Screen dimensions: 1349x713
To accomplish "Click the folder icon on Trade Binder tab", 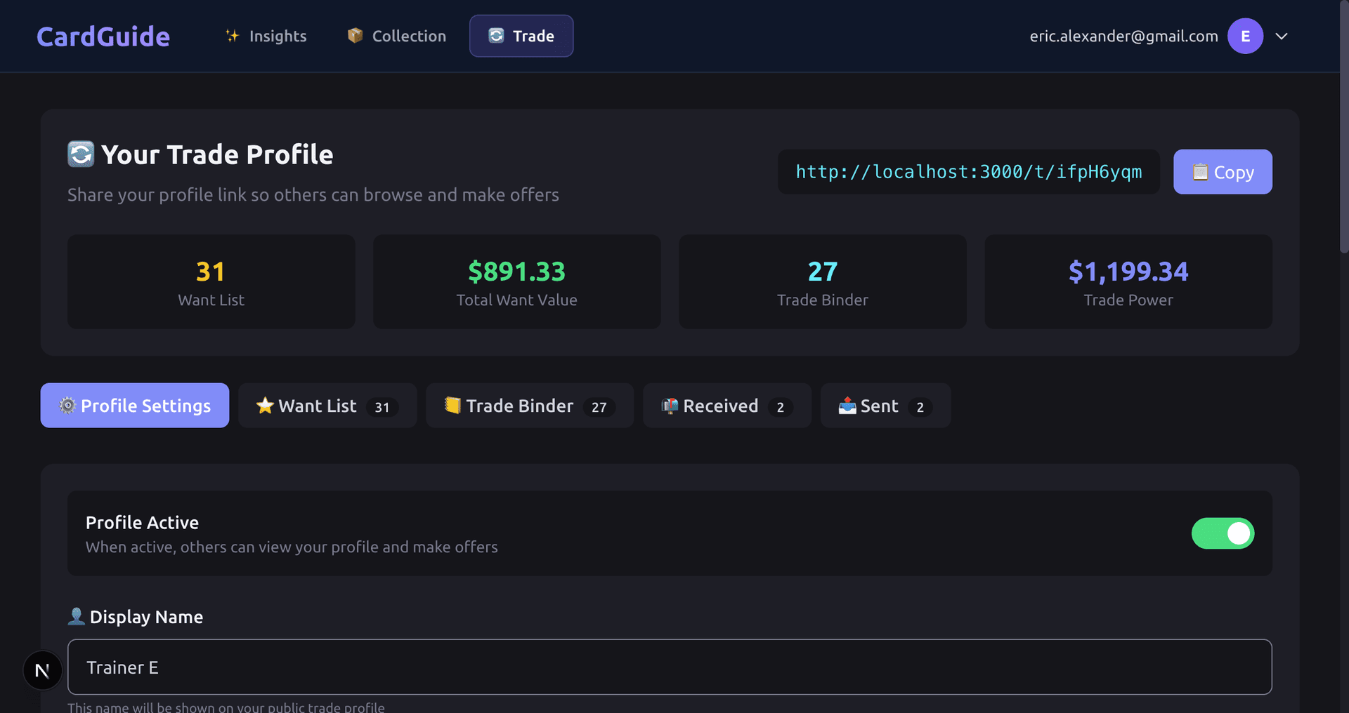I will tap(453, 406).
